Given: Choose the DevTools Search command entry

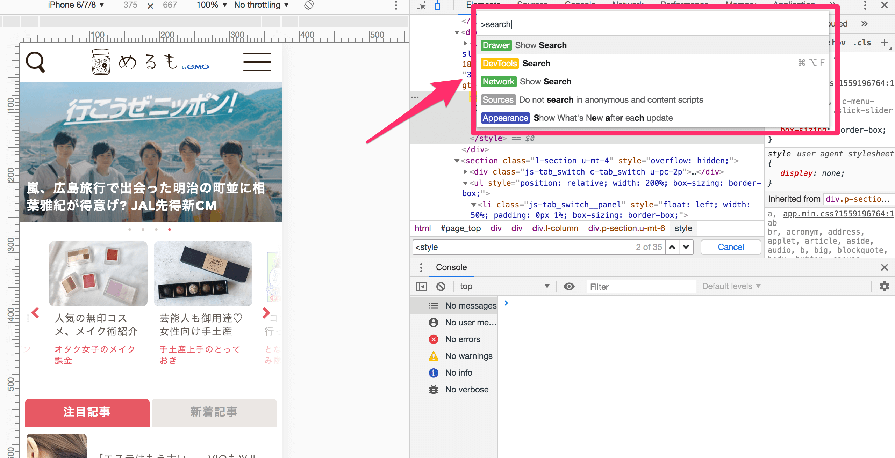Looking at the screenshot, I should click(537, 63).
